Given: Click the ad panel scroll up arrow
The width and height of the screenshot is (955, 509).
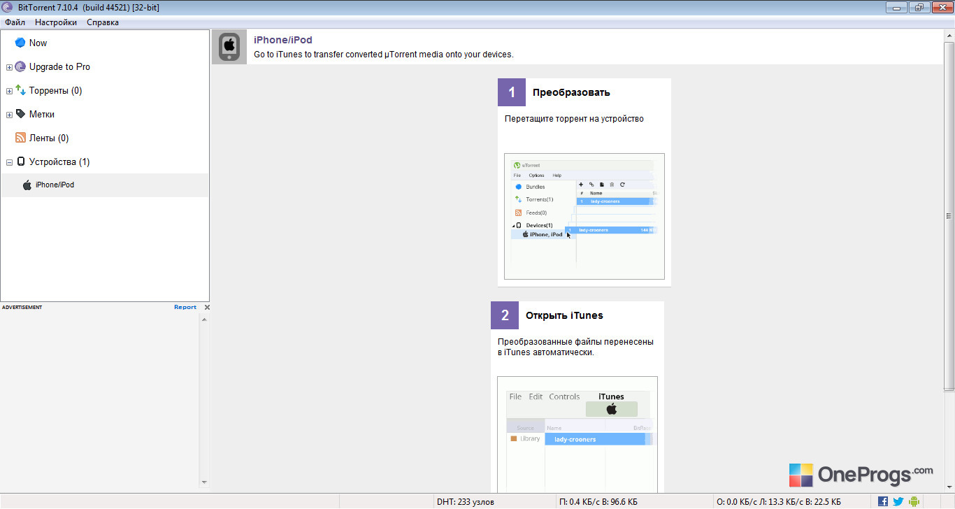Looking at the screenshot, I should click(x=204, y=320).
